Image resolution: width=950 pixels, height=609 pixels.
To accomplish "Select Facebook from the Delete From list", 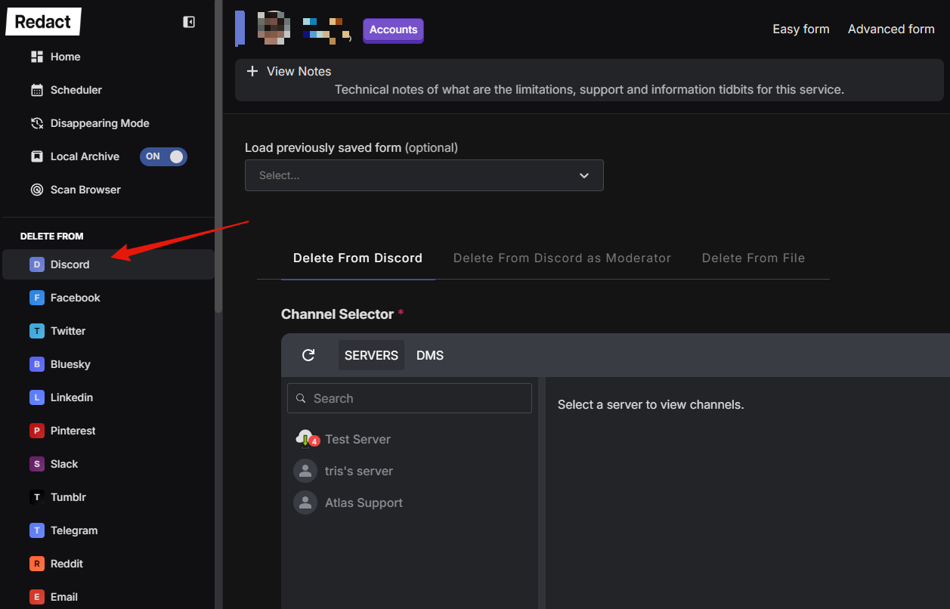I will 76,297.
